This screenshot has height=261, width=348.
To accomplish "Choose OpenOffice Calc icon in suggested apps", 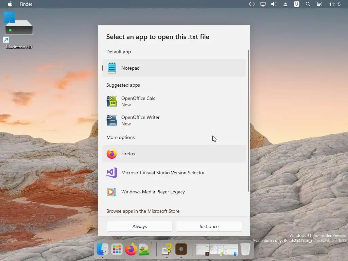I will [x=111, y=101].
